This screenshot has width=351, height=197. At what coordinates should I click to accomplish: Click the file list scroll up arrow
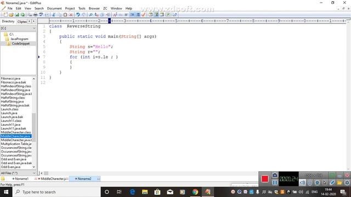coord(34,79)
